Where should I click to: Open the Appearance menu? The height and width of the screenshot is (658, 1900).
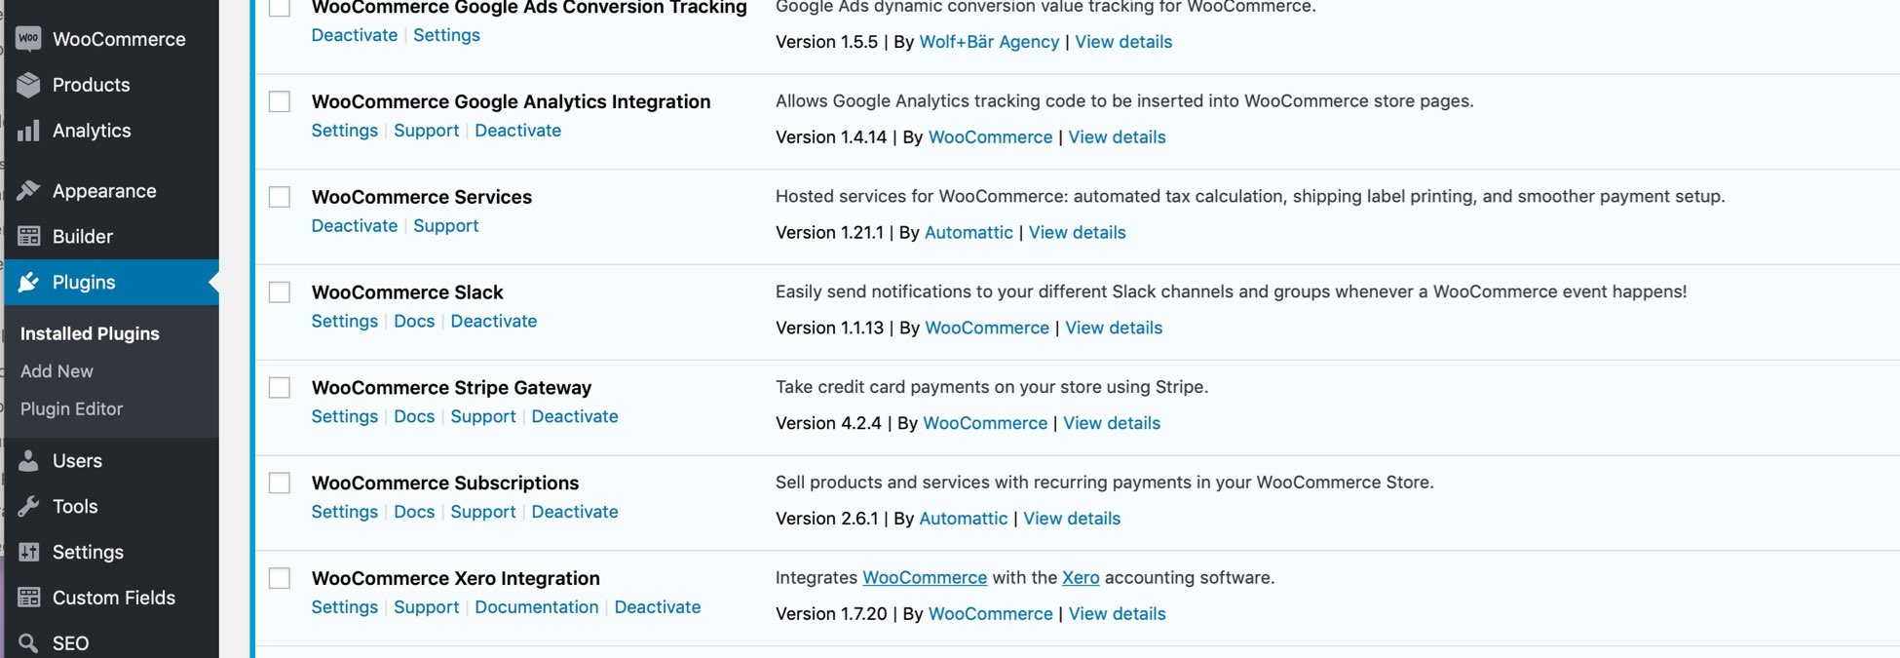point(104,191)
